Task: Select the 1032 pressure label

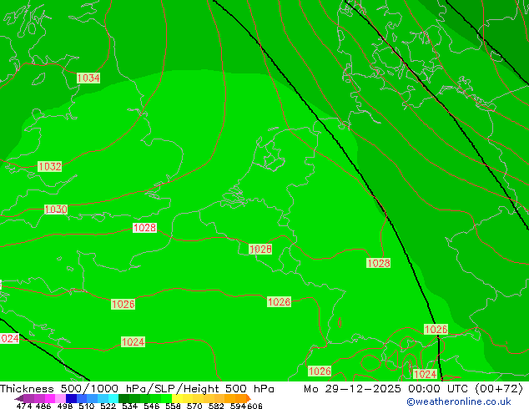Action: tap(49, 166)
